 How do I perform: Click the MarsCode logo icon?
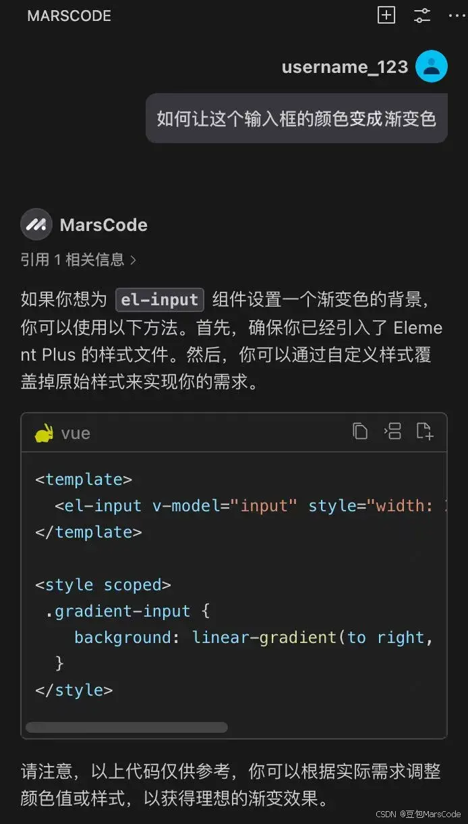pyautogui.click(x=36, y=225)
